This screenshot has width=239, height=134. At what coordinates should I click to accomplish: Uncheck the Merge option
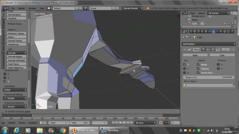coord(198,64)
